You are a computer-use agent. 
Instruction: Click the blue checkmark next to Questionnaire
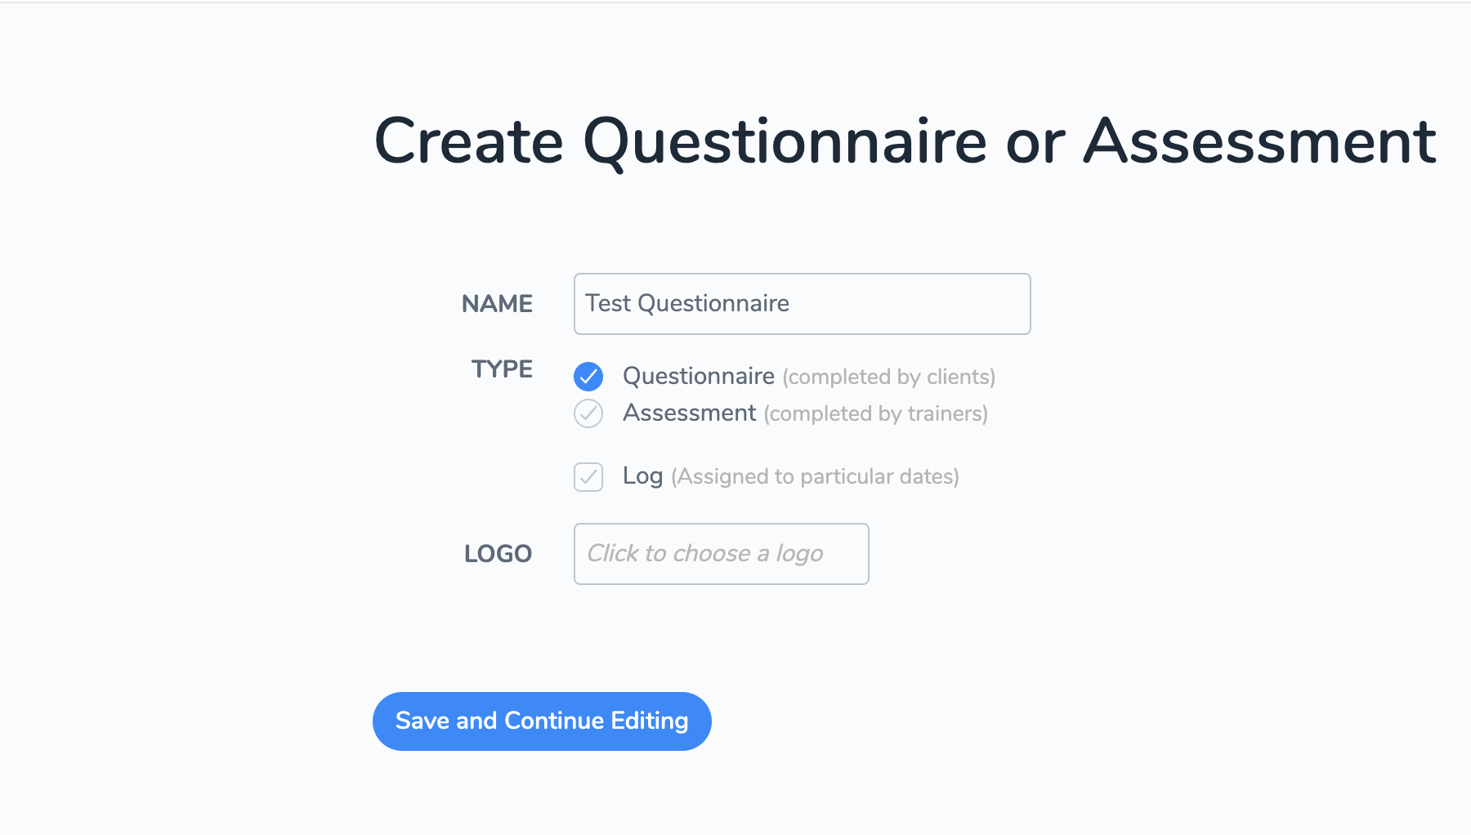[588, 377]
